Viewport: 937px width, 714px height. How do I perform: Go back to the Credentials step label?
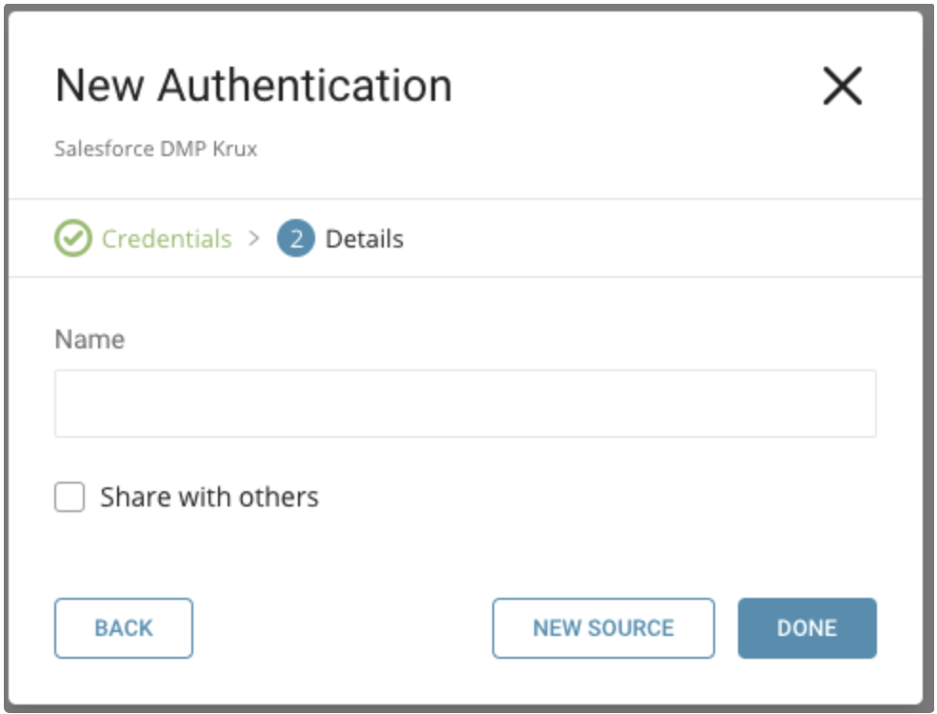(167, 238)
